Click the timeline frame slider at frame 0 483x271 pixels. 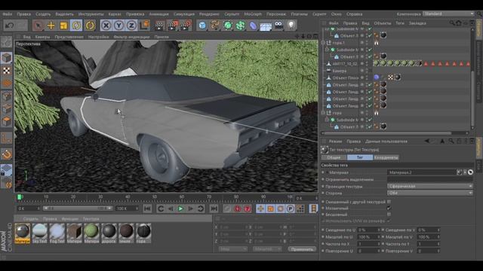click(x=20, y=197)
